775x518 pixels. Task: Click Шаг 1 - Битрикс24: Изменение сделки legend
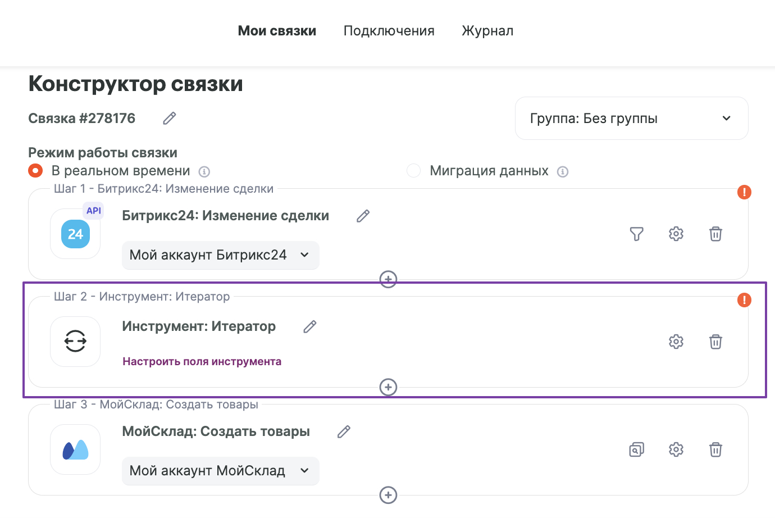(163, 189)
